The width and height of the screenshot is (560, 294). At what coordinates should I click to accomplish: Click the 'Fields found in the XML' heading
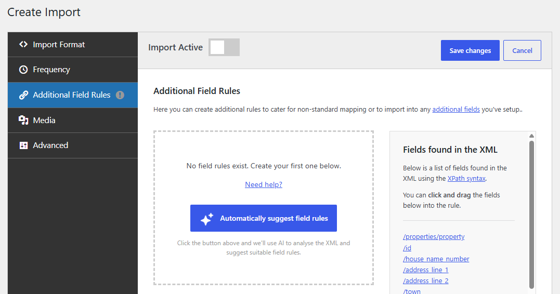click(x=450, y=150)
